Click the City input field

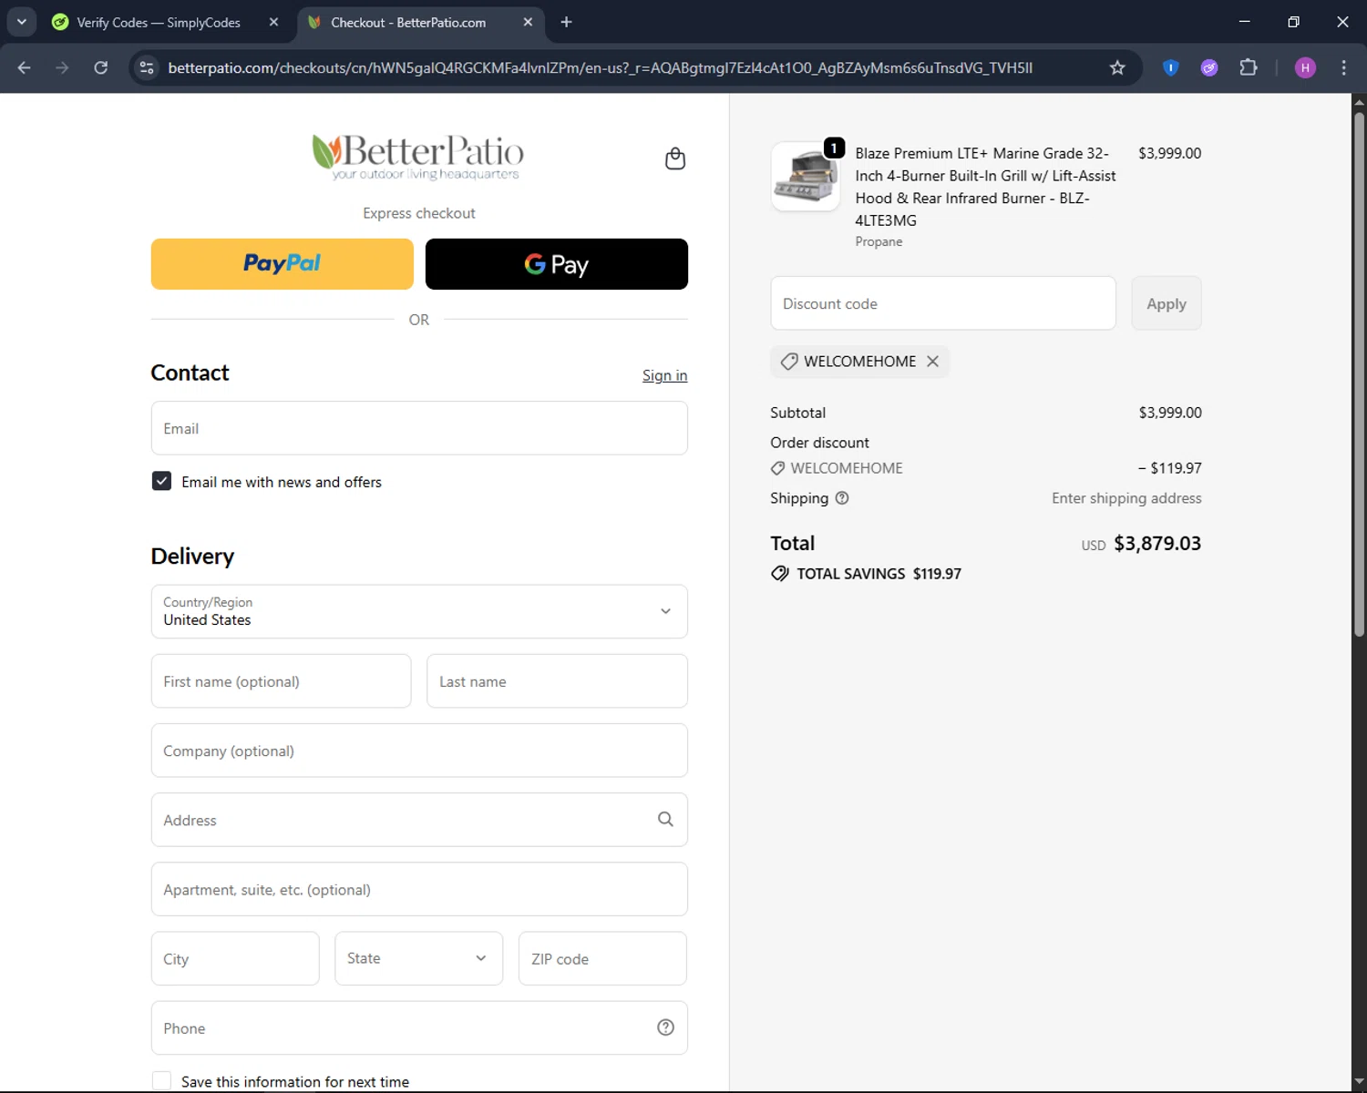[x=235, y=958]
